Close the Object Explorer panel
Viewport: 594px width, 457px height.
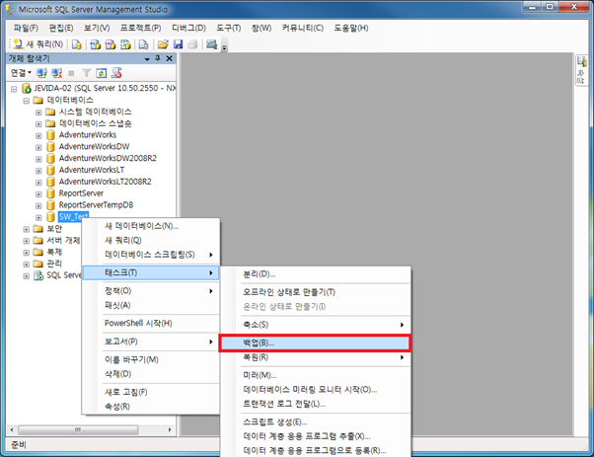tap(170, 58)
